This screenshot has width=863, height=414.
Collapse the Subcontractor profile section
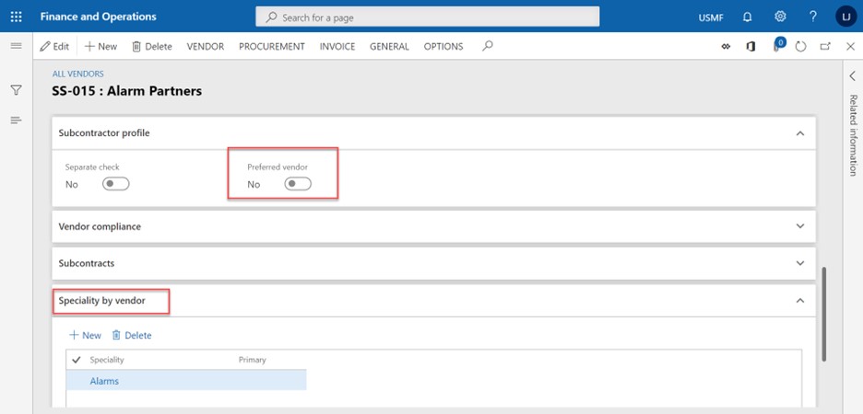[x=799, y=132]
